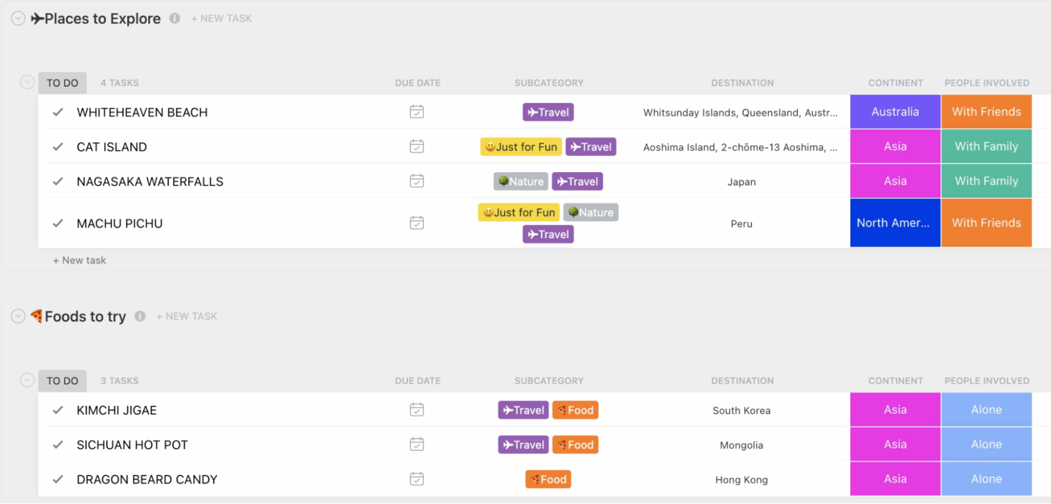Check off the Machu Pichu task
Screen dimensions: 1051x504
58,224
